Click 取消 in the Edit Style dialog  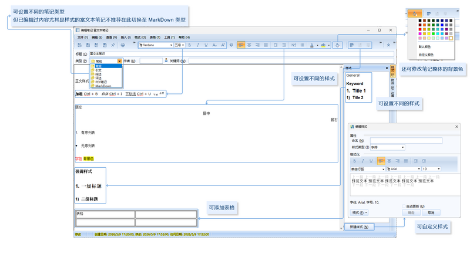point(431,212)
